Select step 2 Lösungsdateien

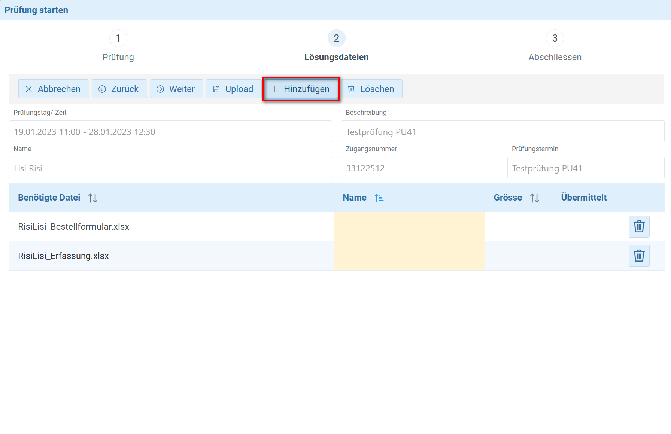pos(336,38)
